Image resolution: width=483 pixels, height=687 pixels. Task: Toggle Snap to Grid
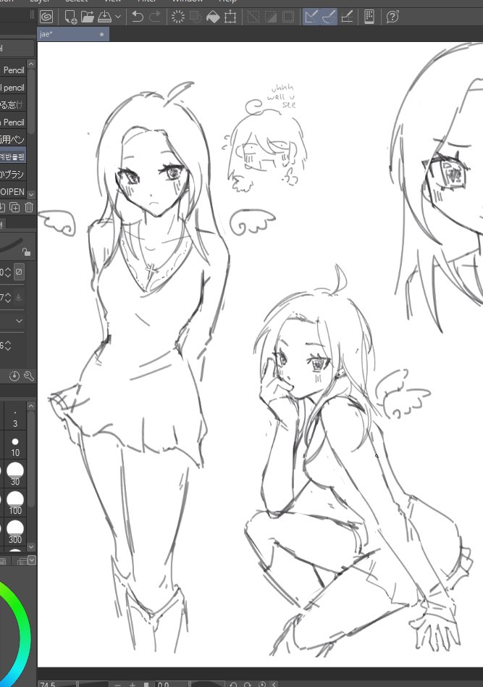(347, 17)
